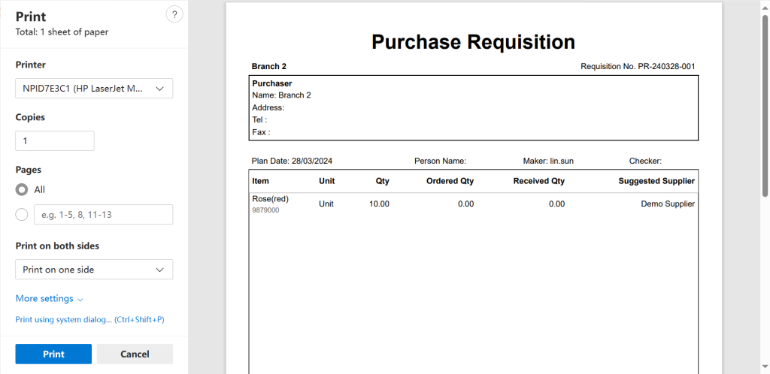The image size is (770, 374).
Task: Click the Copies number field
Action: 54,140
